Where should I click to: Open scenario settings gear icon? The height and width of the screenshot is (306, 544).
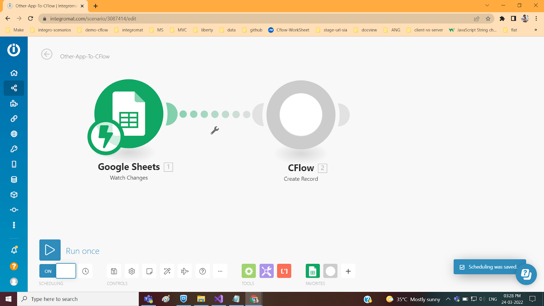[x=132, y=271]
